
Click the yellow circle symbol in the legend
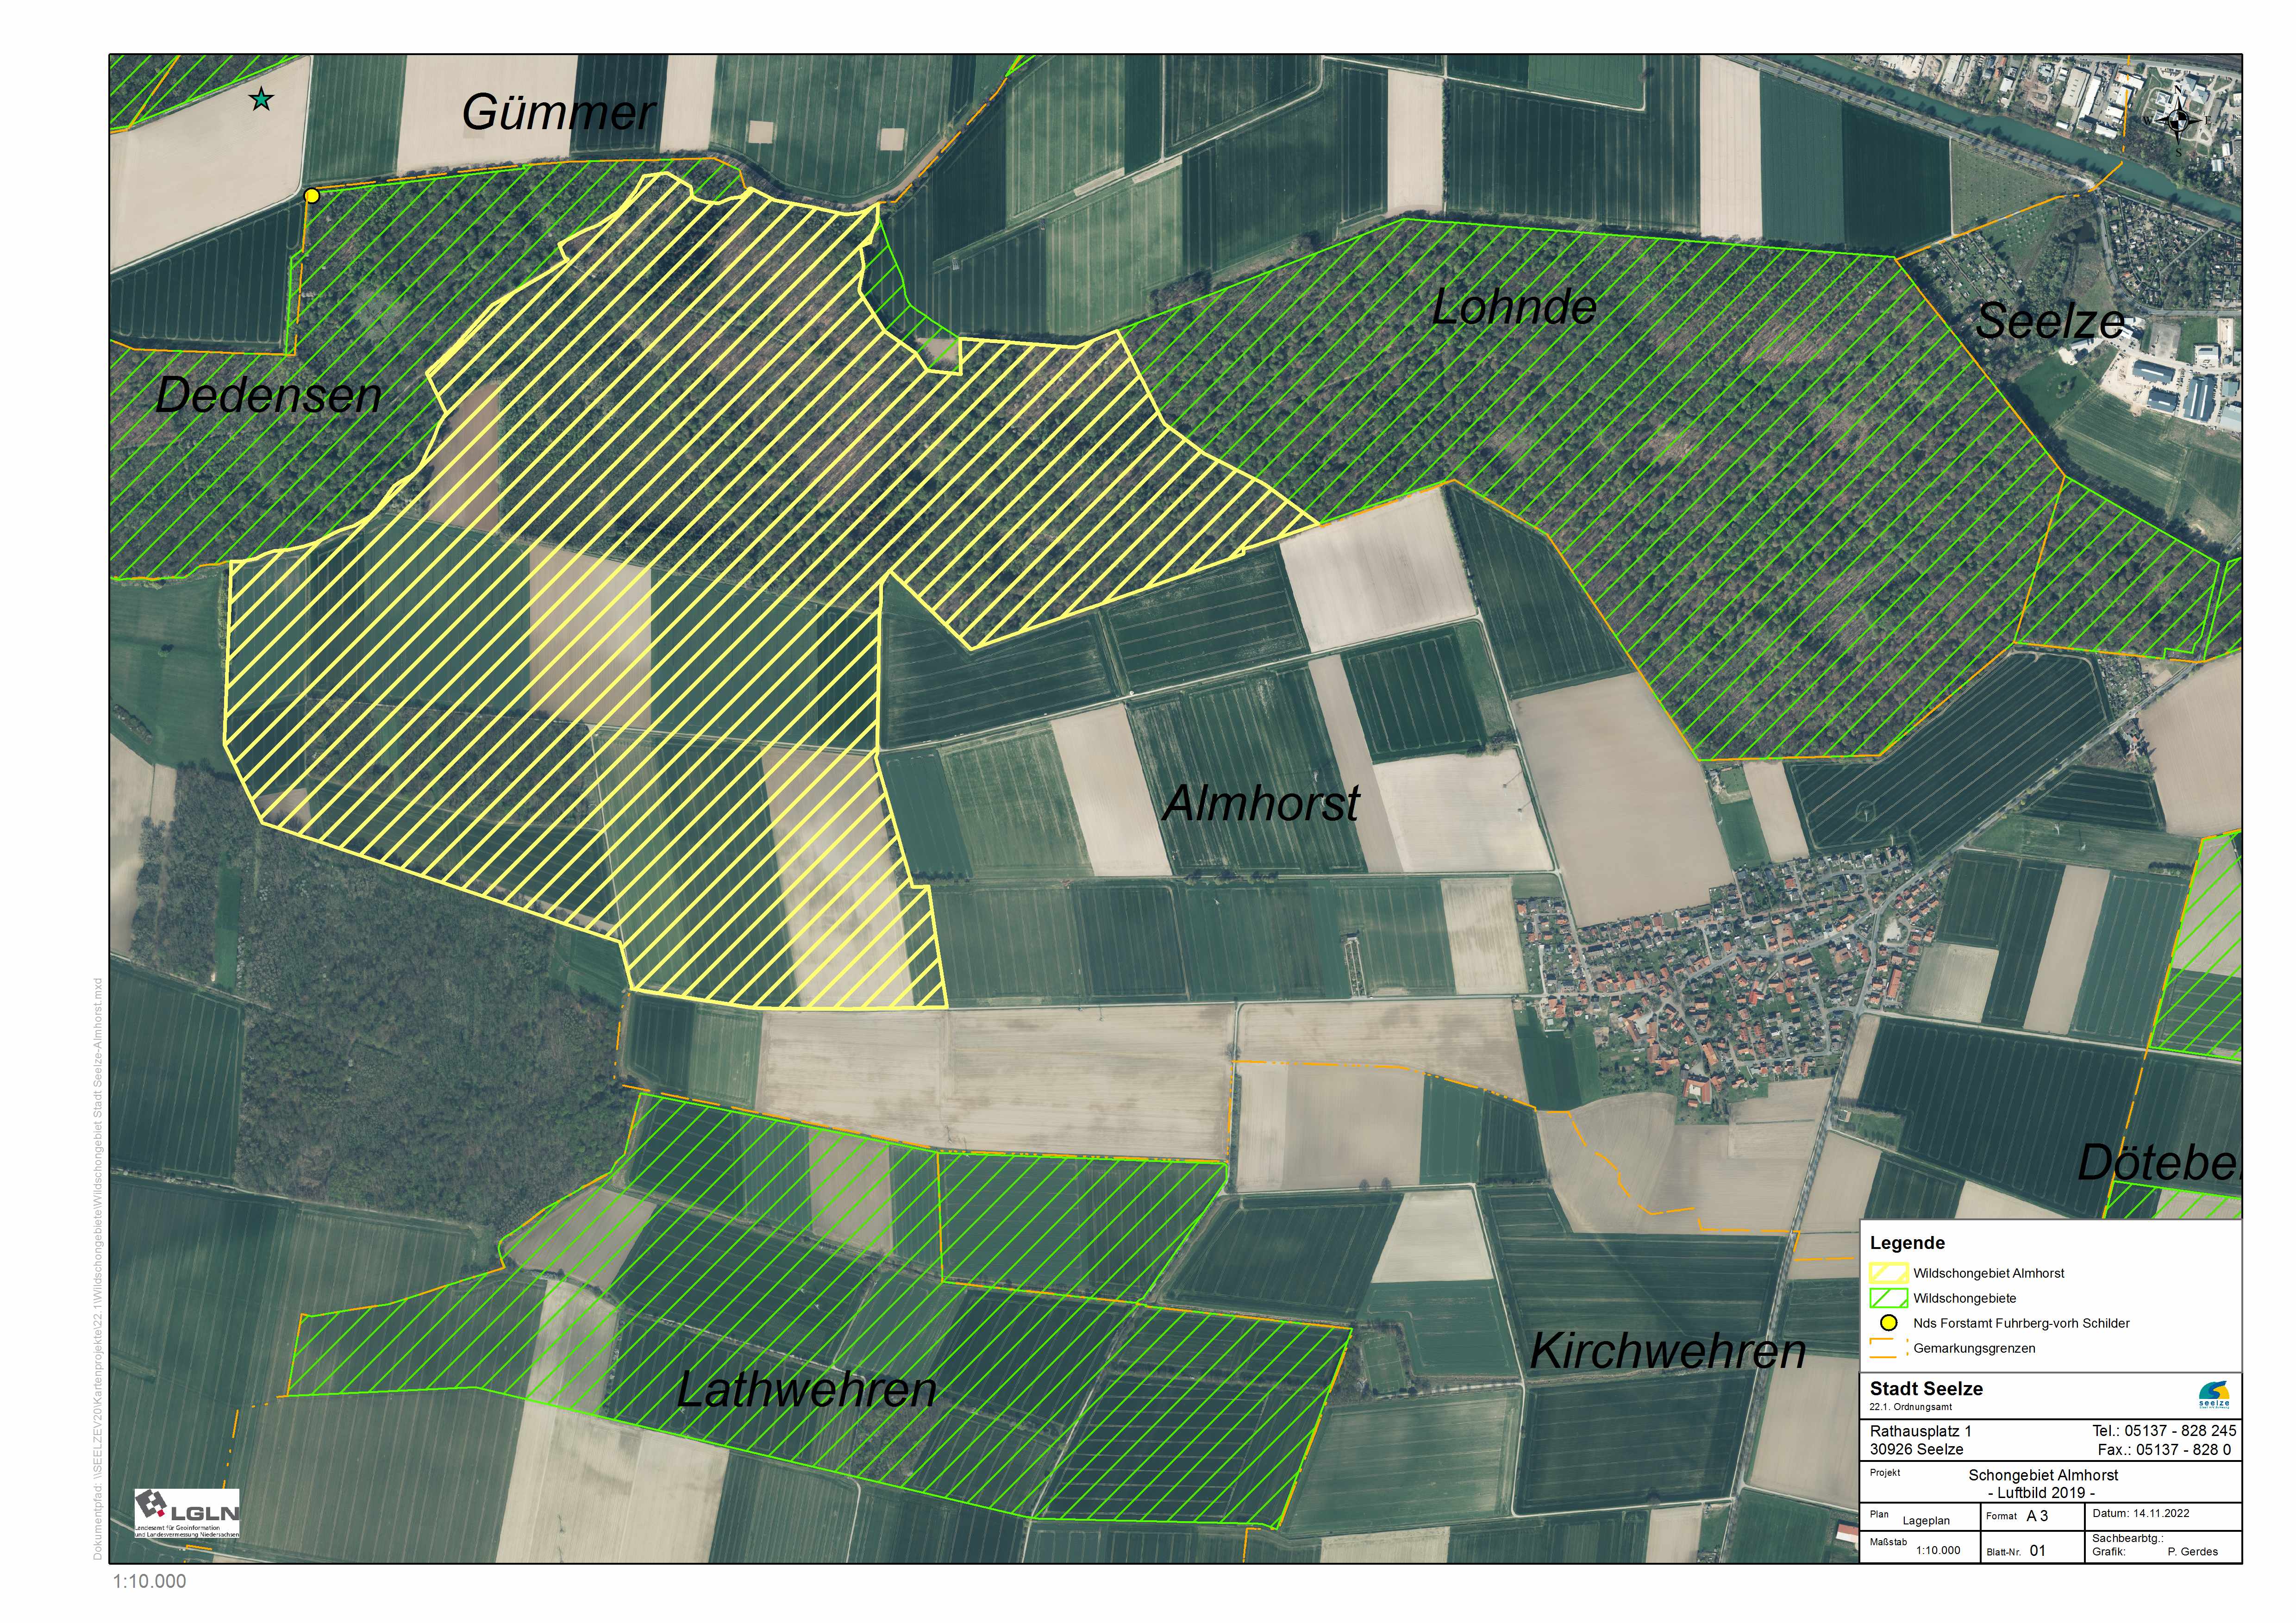1888,1323
